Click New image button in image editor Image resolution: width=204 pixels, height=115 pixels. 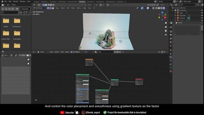[22, 55]
